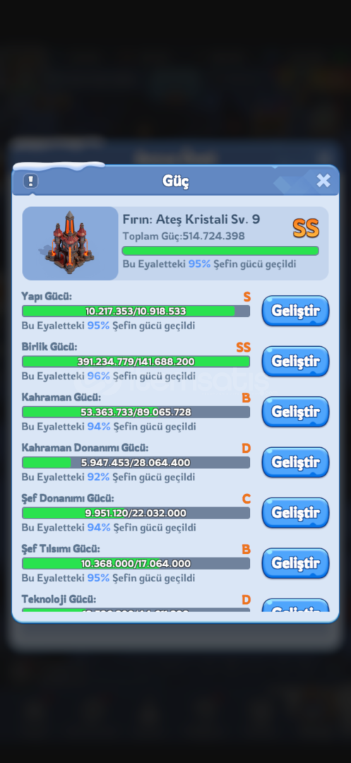
Task: Tap the SS grade icon for Birlik Gücü
Action: 244,348
